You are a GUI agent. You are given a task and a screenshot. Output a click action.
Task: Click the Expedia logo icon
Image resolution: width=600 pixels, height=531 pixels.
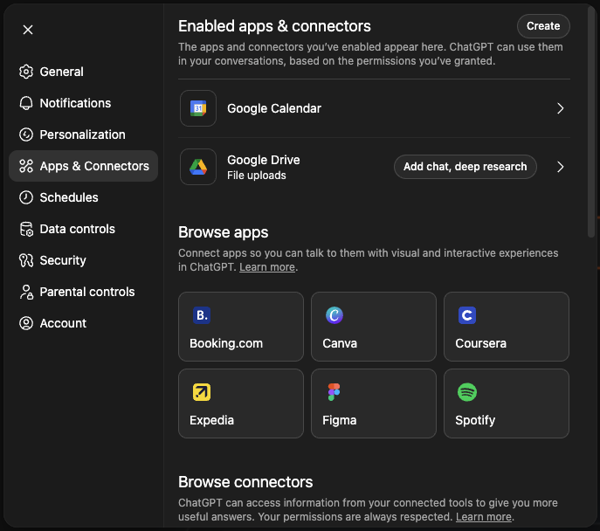coord(202,392)
